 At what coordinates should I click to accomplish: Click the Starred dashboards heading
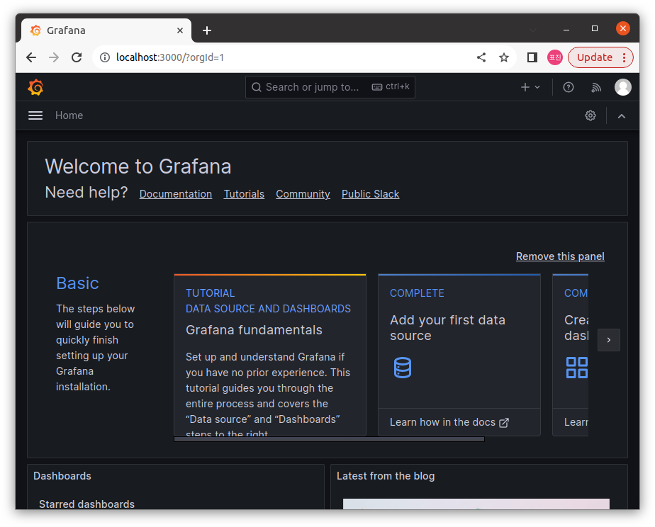[87, 504]
